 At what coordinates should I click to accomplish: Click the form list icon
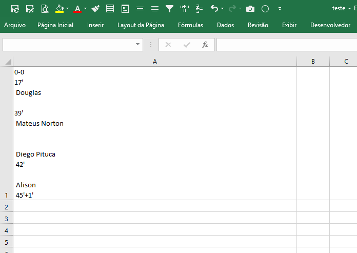click(125, 9)
